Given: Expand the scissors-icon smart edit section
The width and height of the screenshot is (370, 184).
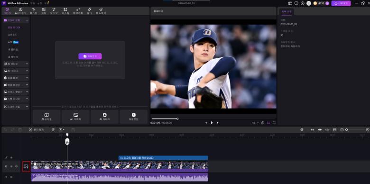Looking at the screenshot, I should [x=16, y=107].
